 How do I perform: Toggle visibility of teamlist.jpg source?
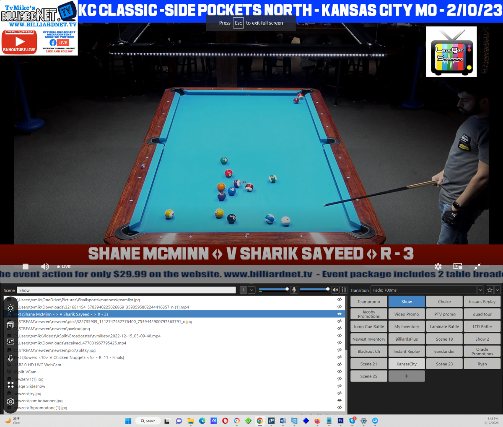[x=339, y=300]
